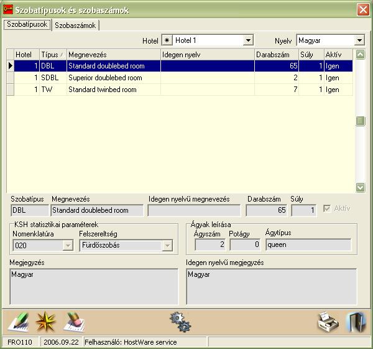Click the asterisk button beside Hotel

167,40
